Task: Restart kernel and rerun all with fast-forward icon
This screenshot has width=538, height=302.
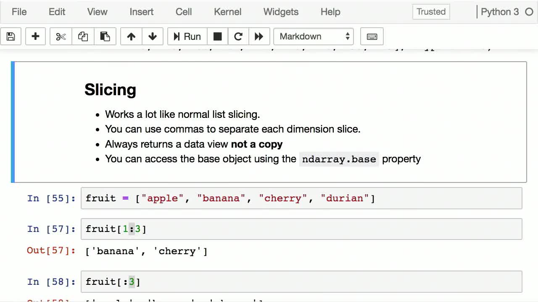Action: coord(259,36)
